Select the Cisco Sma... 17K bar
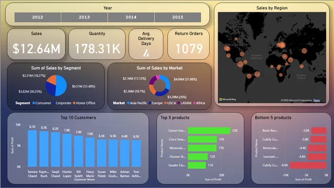This screenshot has width=334, height=188. (202, 139)
